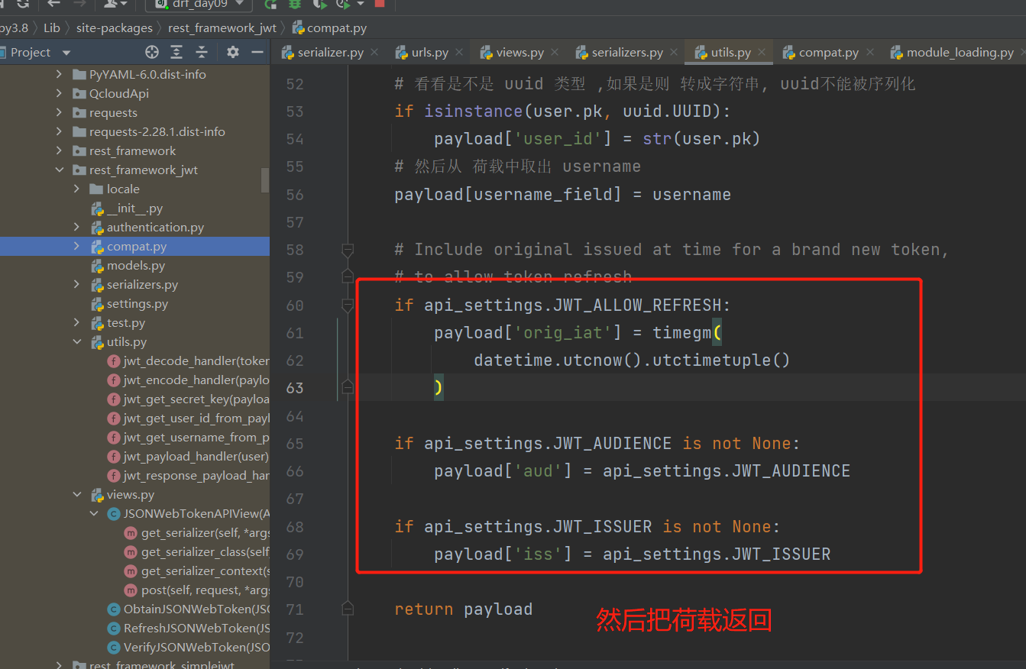This screenshot has height=669, width=1026.
Task: Close the urls.py tab
Action: point(459,53)
